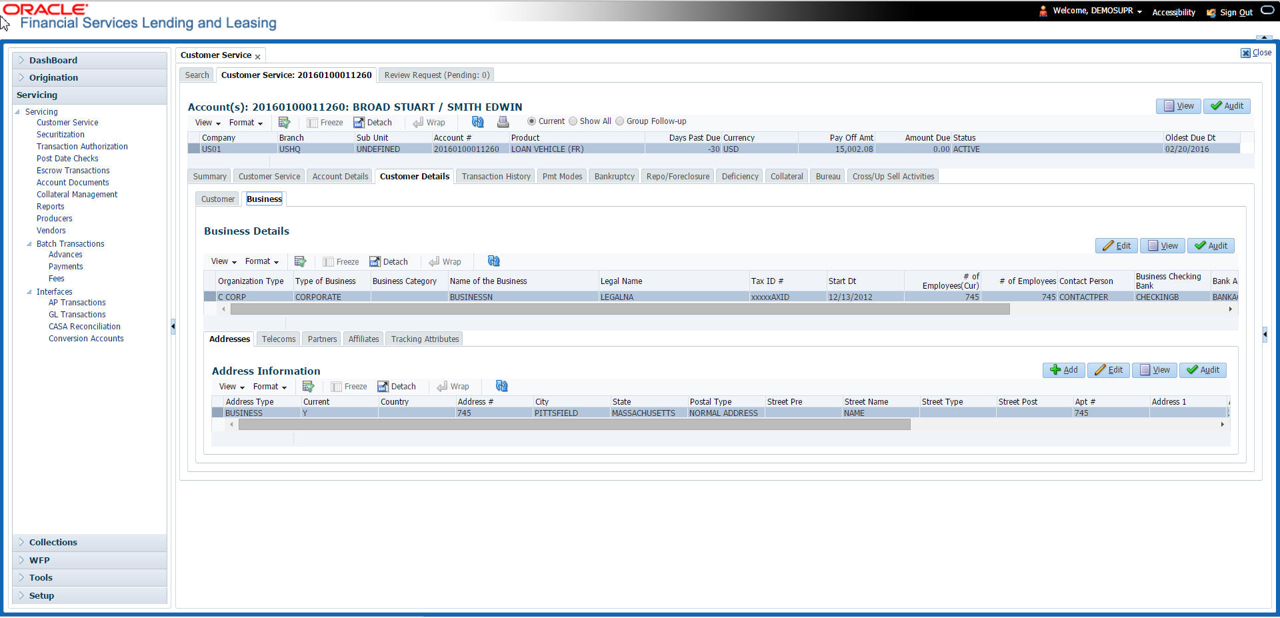
Task: Click the Sign Out icon
Action: pyautogui.click(x=1211, y=13)
